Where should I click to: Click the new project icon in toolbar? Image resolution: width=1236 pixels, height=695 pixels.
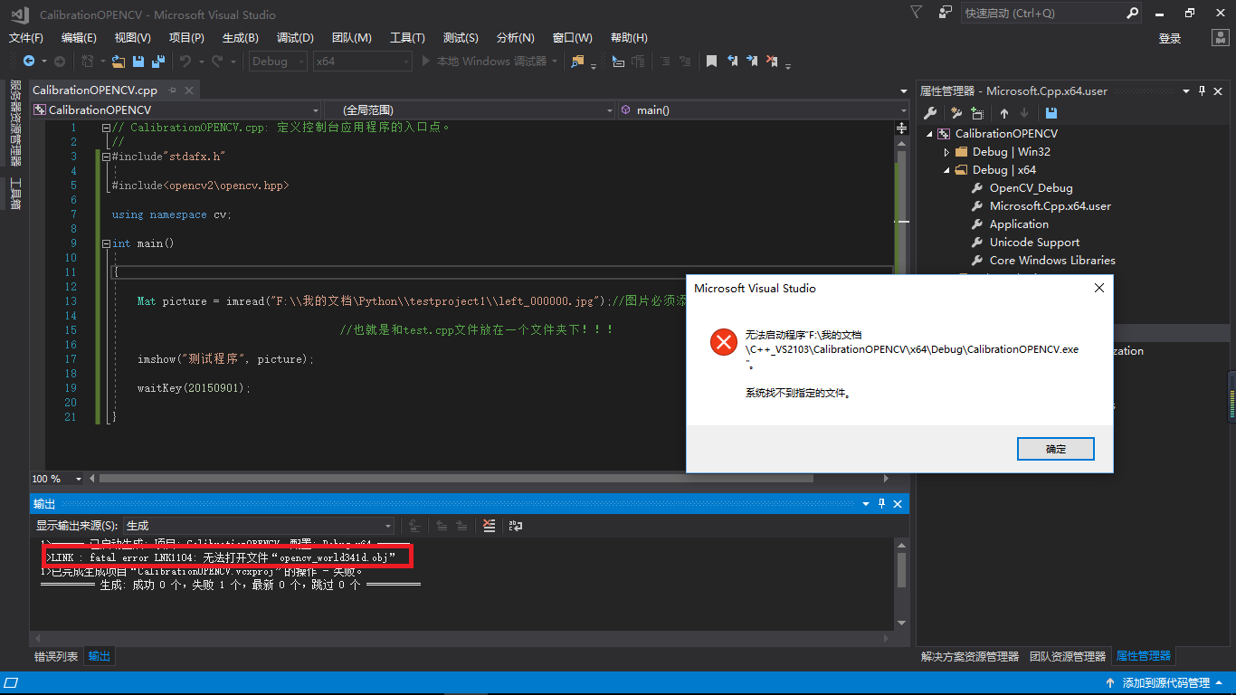click(x=88, y=61)
